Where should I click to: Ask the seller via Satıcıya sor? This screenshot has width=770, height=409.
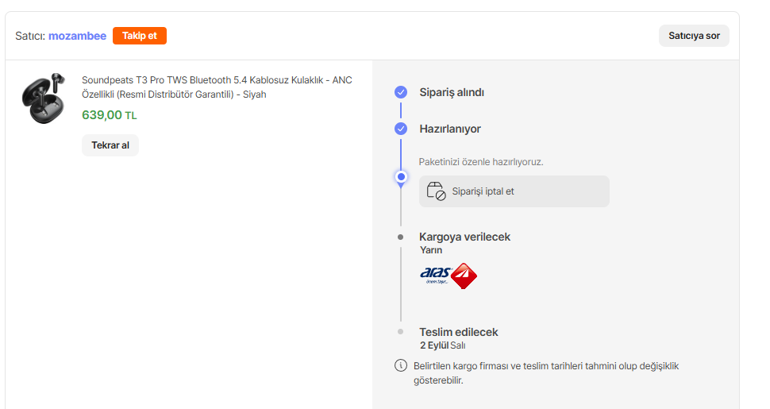[694, 36]
